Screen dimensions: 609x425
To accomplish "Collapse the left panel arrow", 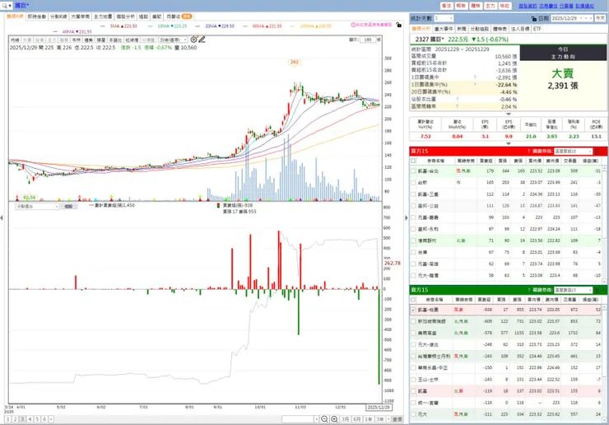I will [2, 217].
